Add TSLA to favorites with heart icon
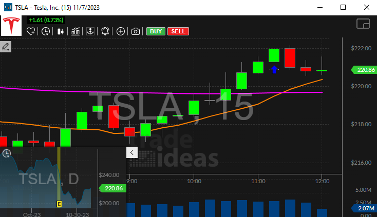 [x=31, y=31]
